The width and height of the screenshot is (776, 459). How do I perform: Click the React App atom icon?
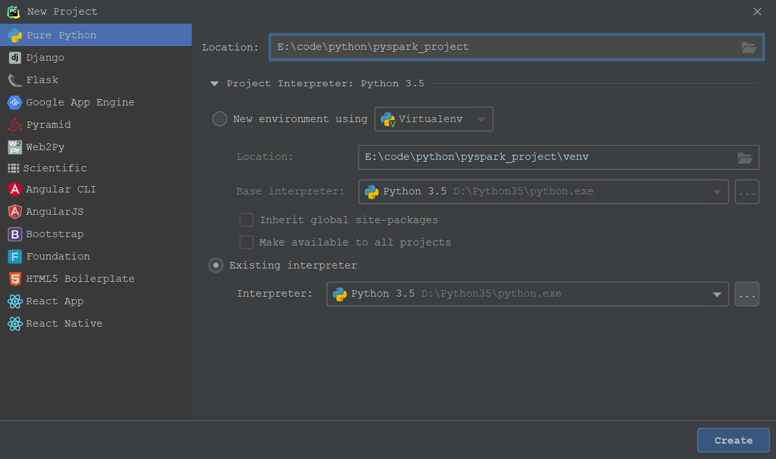coord(15,301)
